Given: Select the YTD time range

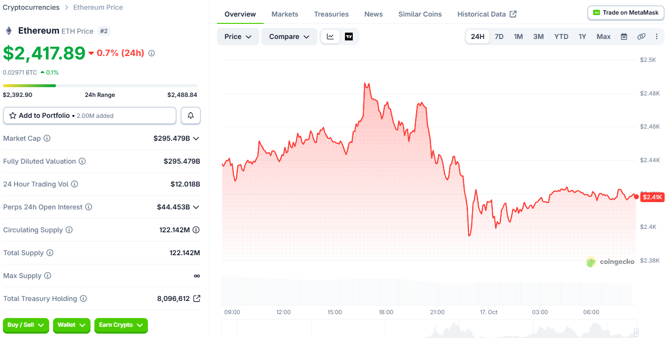Looking at the screenshot, I should [561, 37].
